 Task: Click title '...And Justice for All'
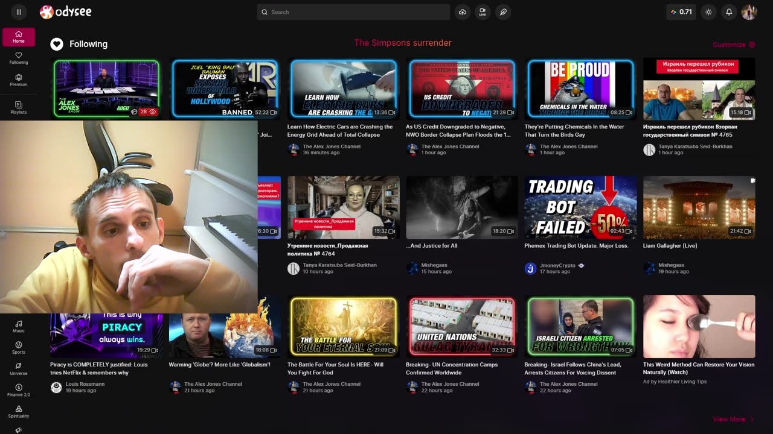pos(432,245)
